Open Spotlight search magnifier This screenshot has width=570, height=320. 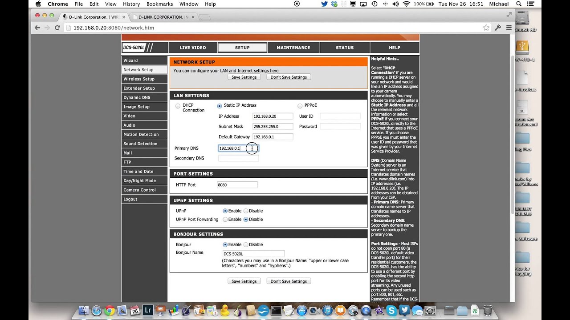519,4
